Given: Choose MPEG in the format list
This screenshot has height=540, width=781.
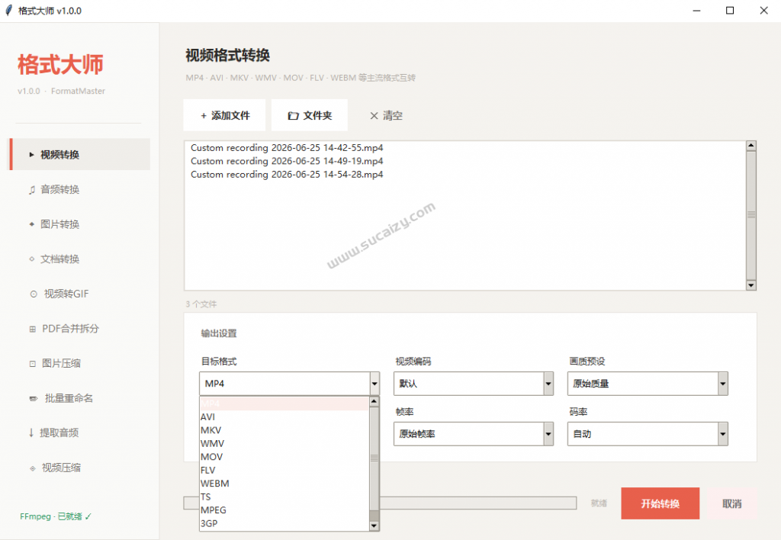Looking at the screenshot, I should coord(284,510).
